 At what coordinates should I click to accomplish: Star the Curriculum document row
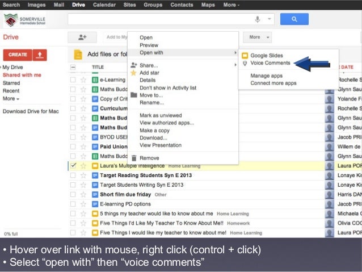[83, 108]
